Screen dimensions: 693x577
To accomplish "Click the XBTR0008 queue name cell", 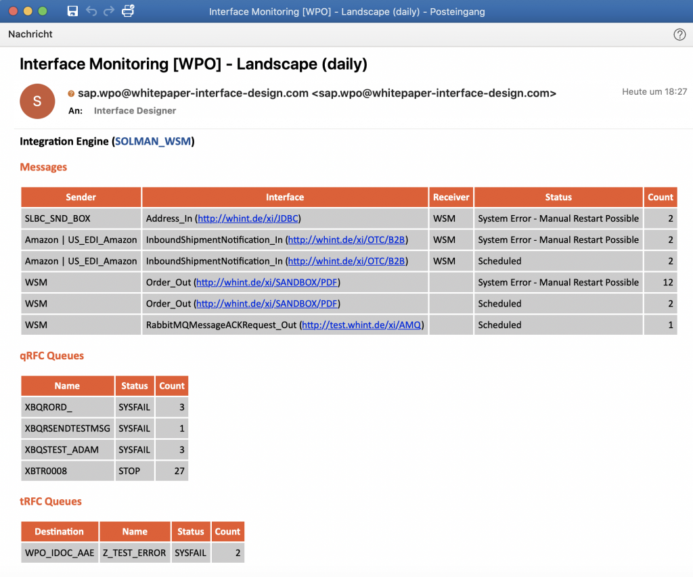I will pos(67,471).
